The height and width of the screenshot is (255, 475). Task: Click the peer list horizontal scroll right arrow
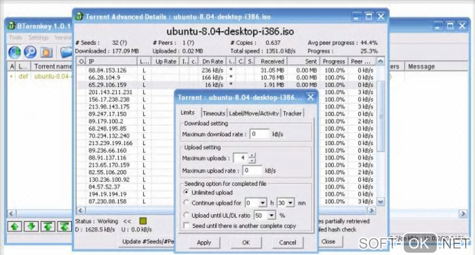click(372, 210)
